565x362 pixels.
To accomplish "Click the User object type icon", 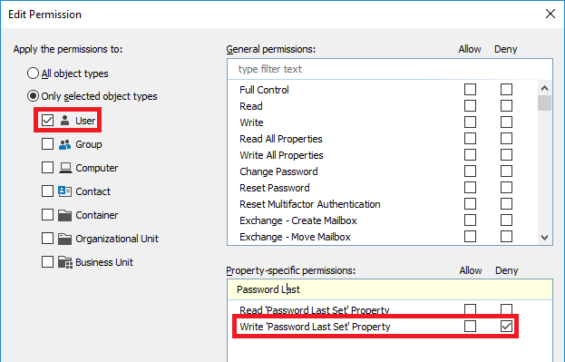I will pyautogui.click(x=65, y=120).
